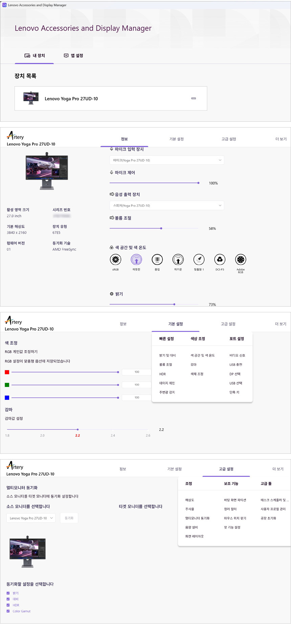Viewport: 291px width, 625px height.
Task: Open the 내 장치 tab
Action: click(35, 56)
